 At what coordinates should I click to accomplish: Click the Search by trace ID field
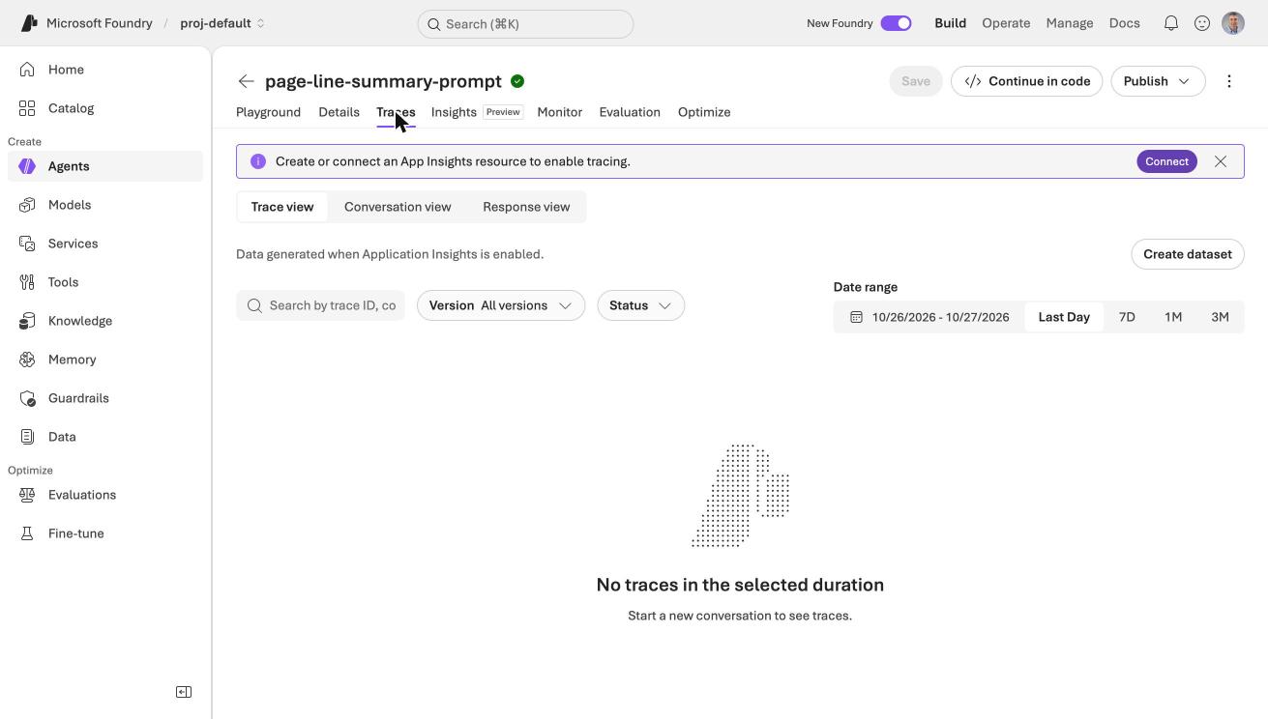tap(320, 305)
